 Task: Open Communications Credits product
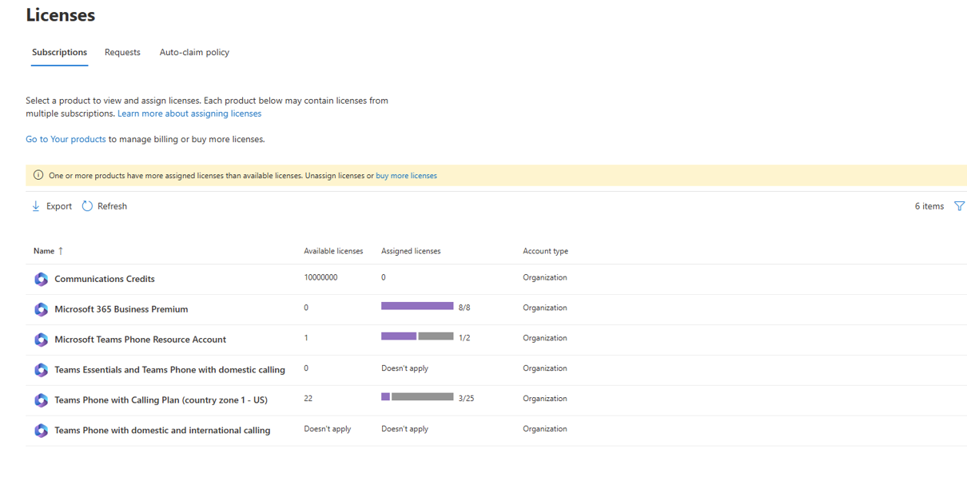tap(105, 279)
